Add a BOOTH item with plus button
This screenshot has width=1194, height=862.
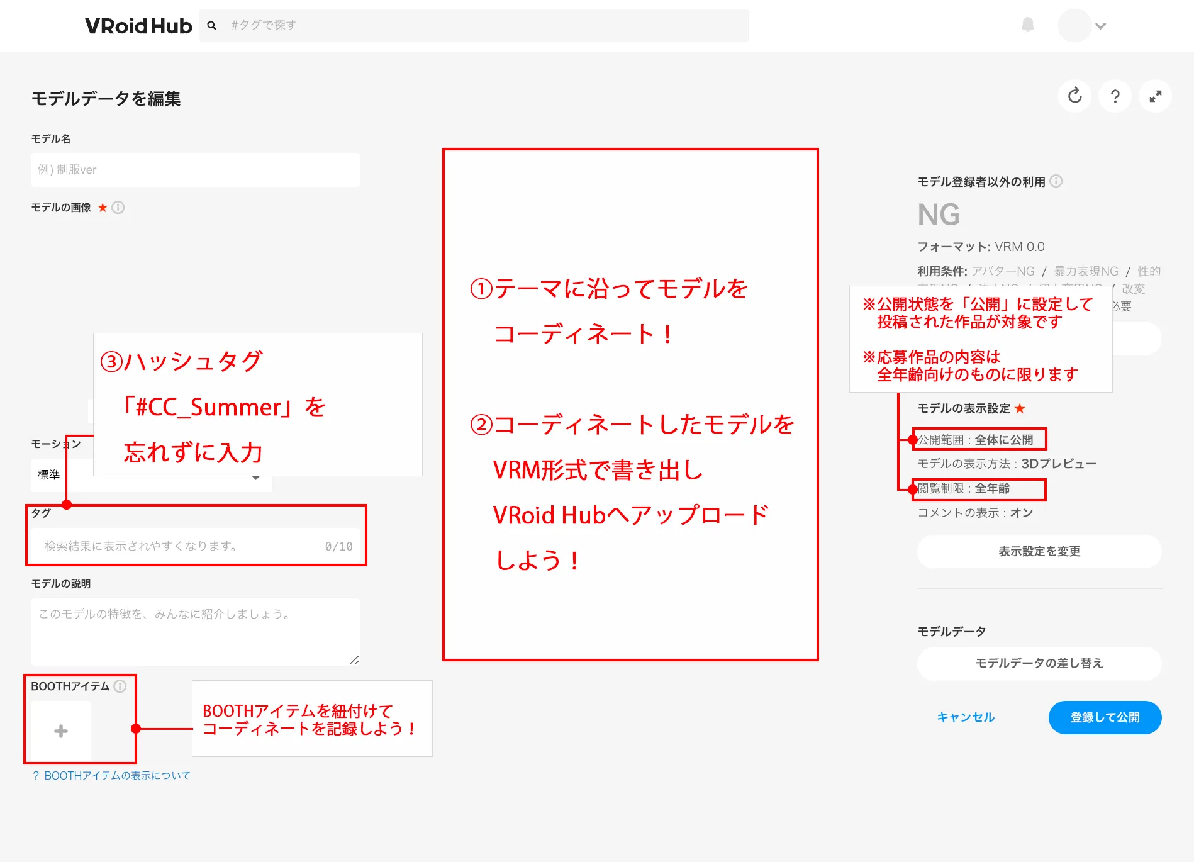[x=61, y=731]
